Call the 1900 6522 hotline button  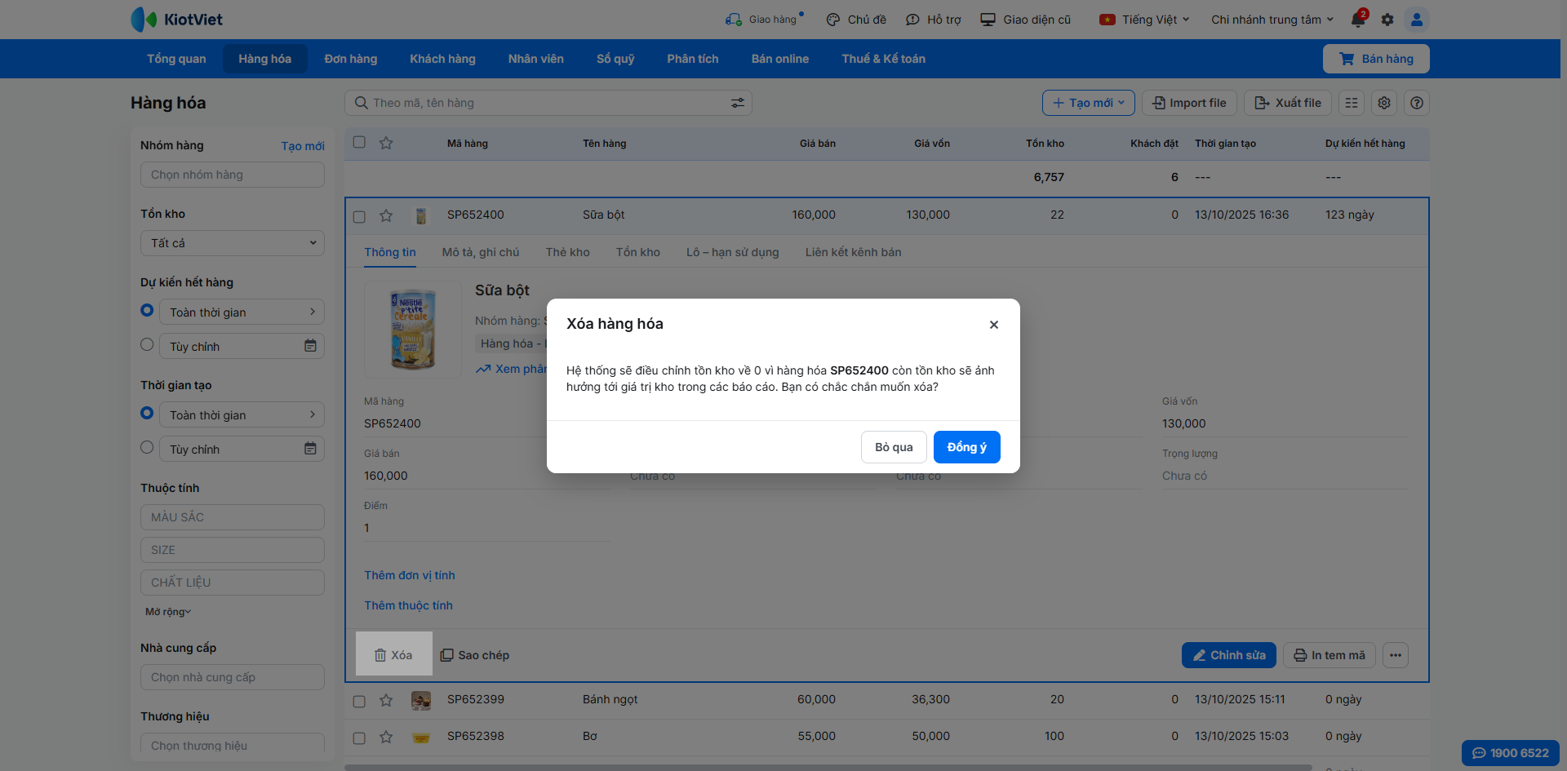pyautogui.click(x=1510, y=753)
